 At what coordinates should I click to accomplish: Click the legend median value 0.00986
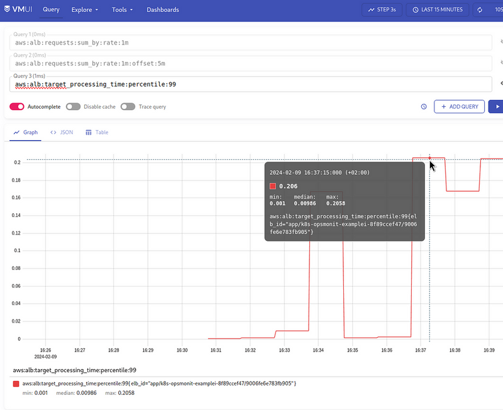pyautogui.click(x=86, y=393)
